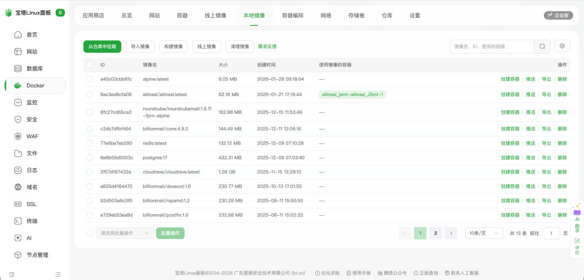Click the 构建镜像 button
The height and width of the screenshot is (280, 584).
click(x=174, y=47)
